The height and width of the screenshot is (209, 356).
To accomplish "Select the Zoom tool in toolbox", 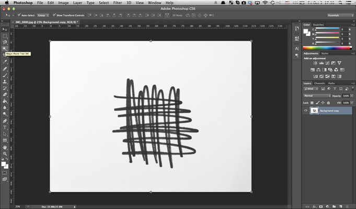I will 5,154.
